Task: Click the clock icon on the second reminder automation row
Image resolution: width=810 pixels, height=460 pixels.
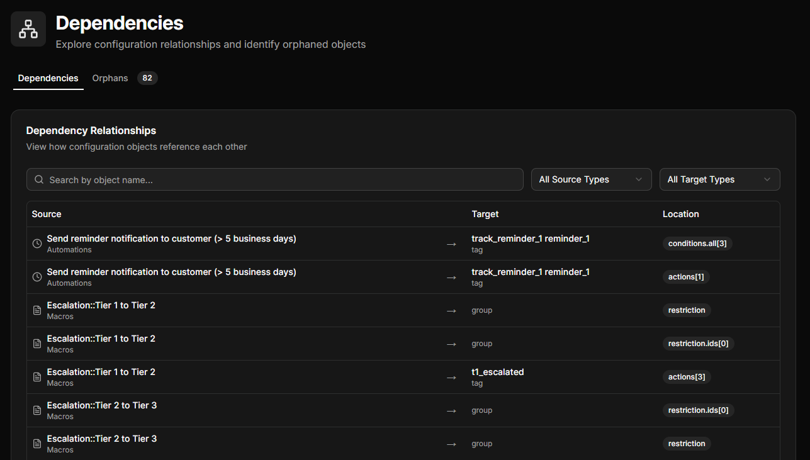Action: 37,276
